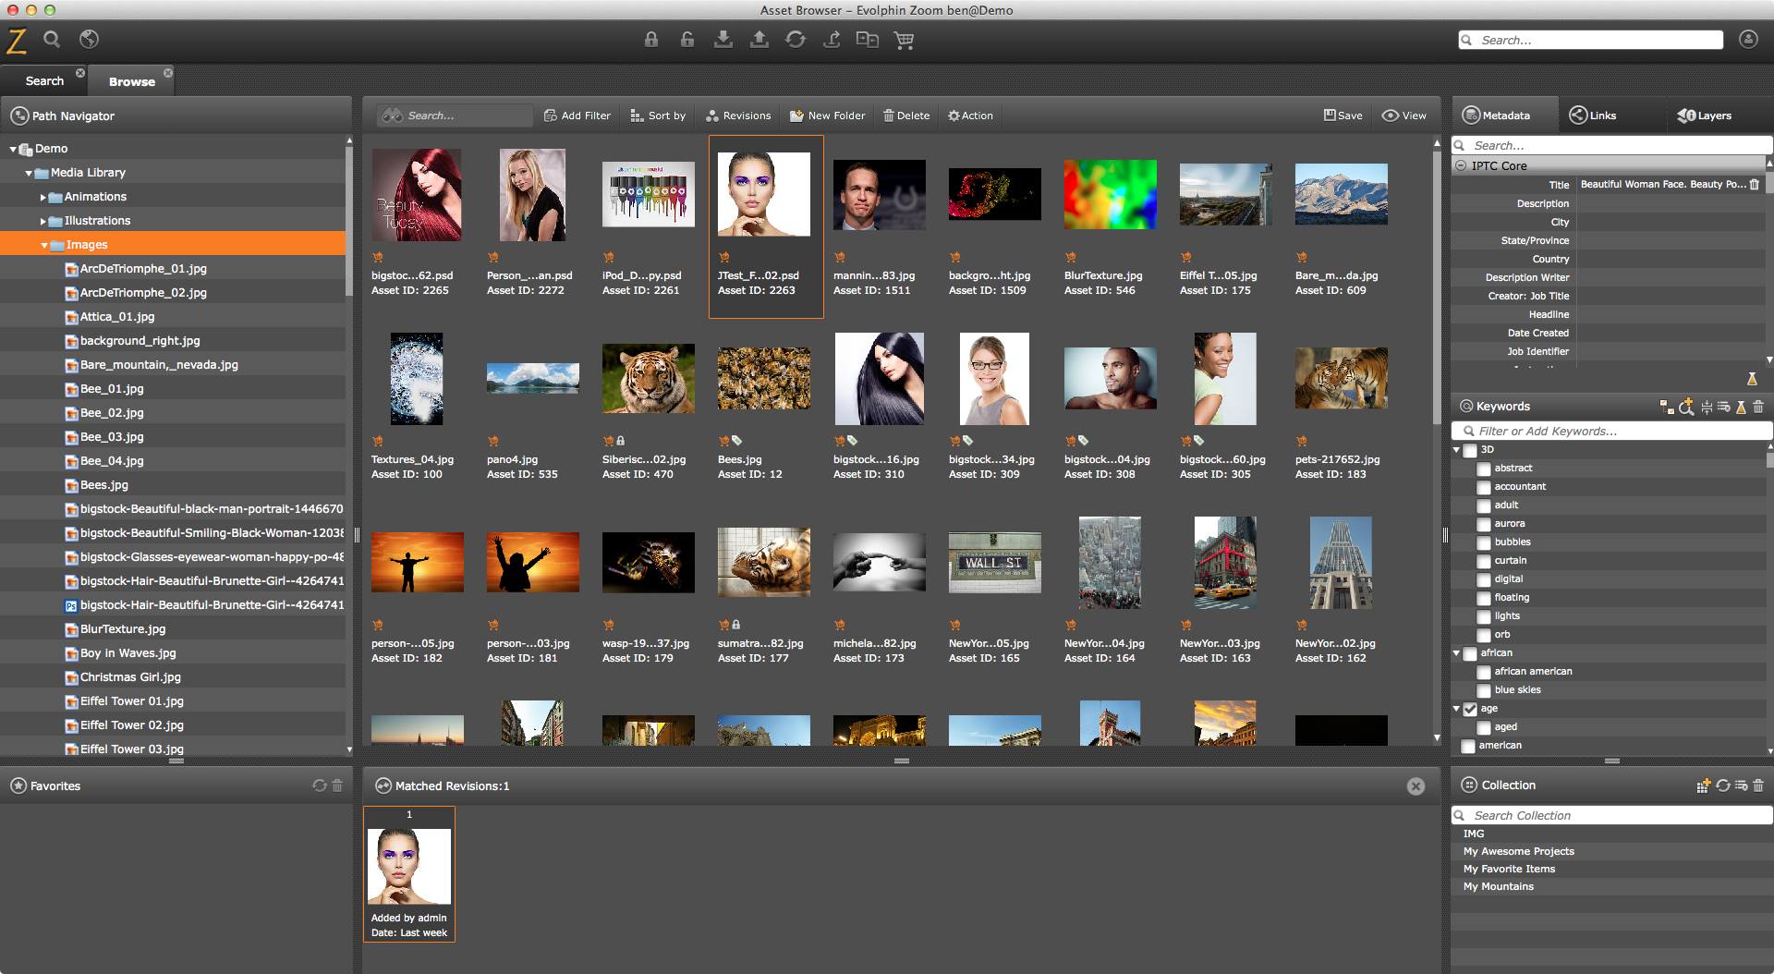
Task: Click the sync refresh icon in top toolbar
Action: pyautogui.click(x=796, y=39)
